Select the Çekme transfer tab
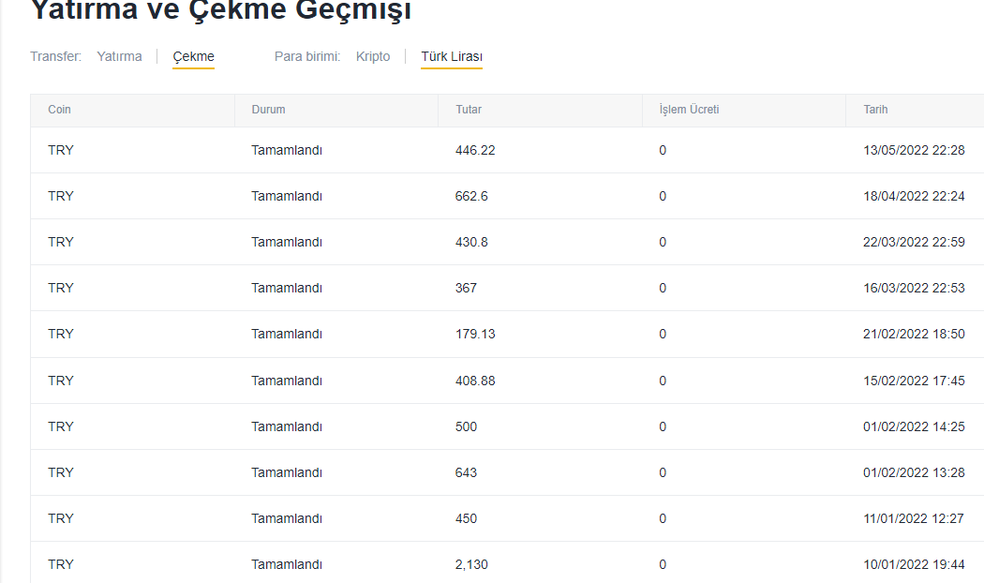Image resolution: width=984 pixels, height=583 pixels. pos(194,57)
